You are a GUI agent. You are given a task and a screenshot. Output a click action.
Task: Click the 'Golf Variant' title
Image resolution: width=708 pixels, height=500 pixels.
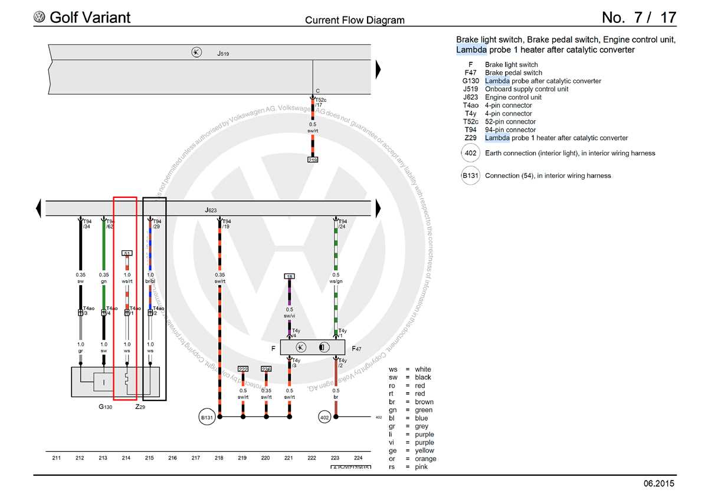[90, 18]
